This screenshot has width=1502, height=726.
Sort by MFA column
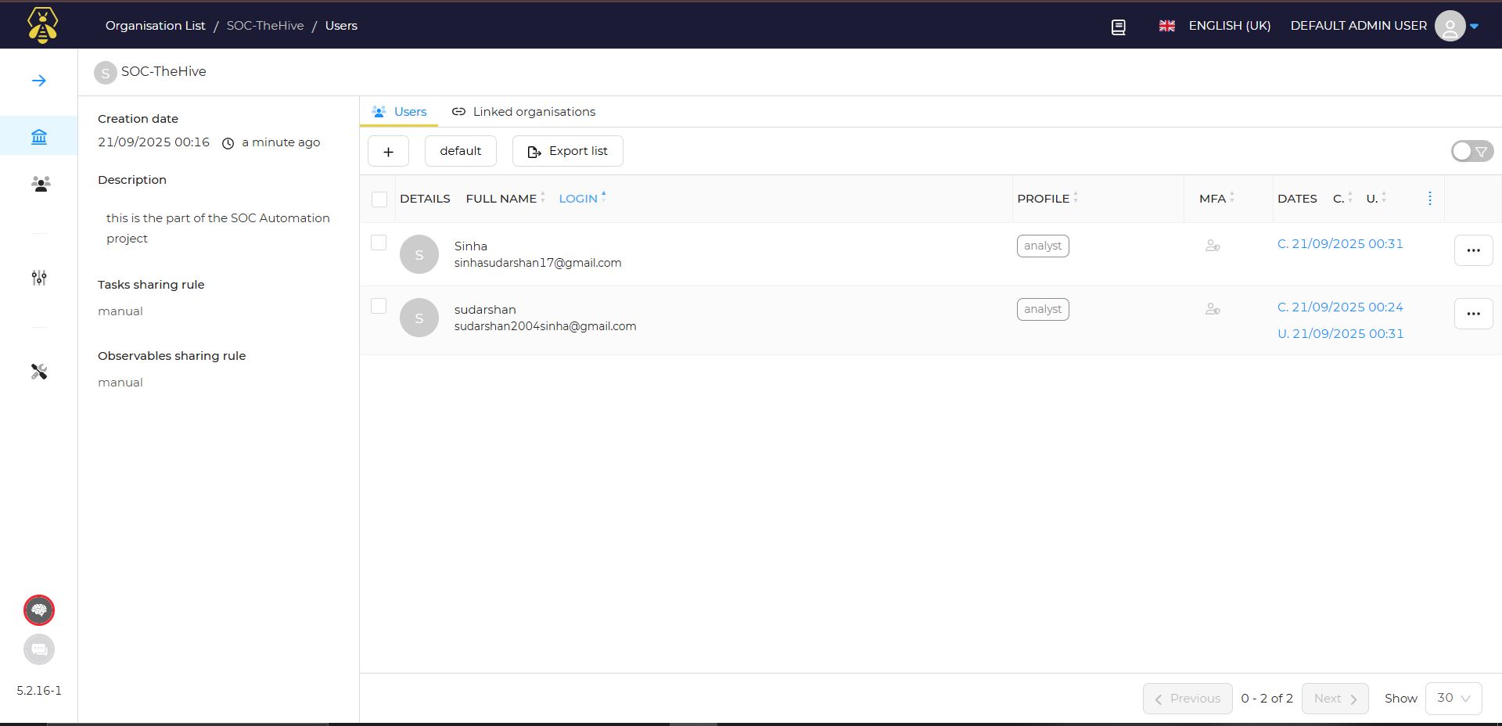(x=1216, y=199)
